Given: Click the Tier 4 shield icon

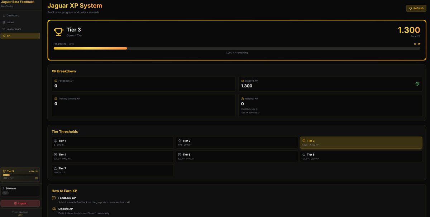Looking at the screenshot, I should [x=56, y=155].
